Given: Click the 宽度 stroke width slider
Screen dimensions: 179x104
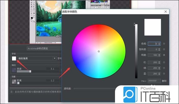Looking at the screenshot, I should [x=38, y=71].
